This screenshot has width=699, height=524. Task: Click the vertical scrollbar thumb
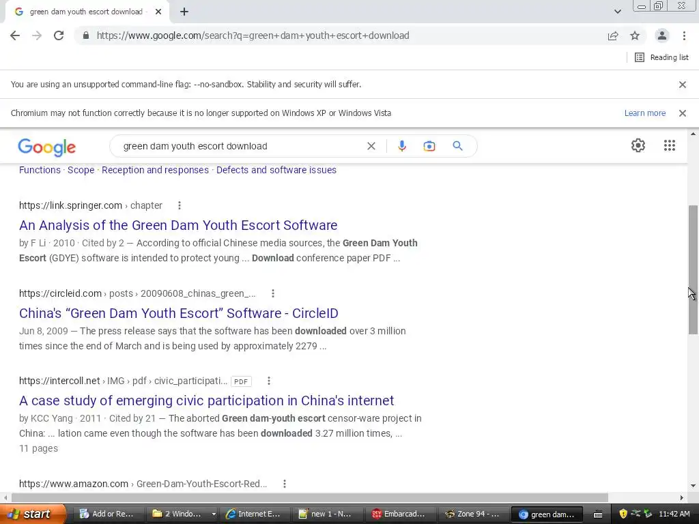coord(693,270)
